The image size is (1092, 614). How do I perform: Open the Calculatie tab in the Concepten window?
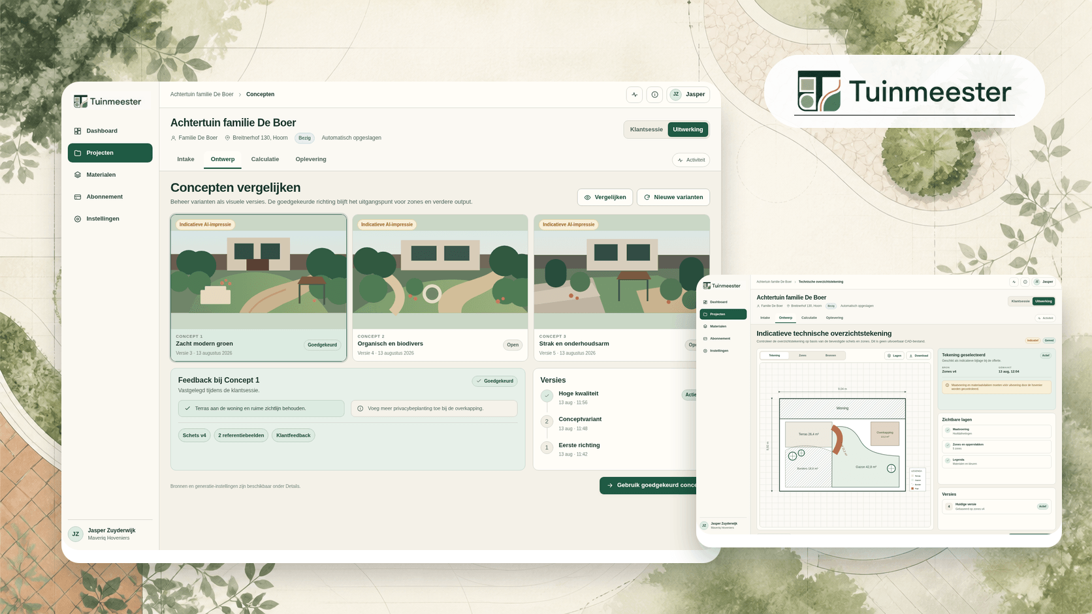[265, 159]
